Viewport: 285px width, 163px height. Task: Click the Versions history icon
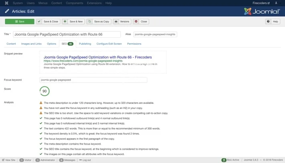tap(116, 22)
